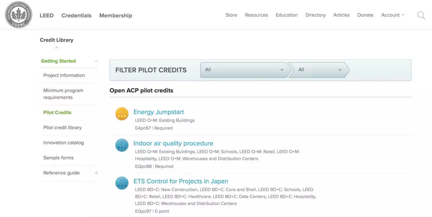
Task: Click the USGBC logo icon
Action: tap(18, 15)
